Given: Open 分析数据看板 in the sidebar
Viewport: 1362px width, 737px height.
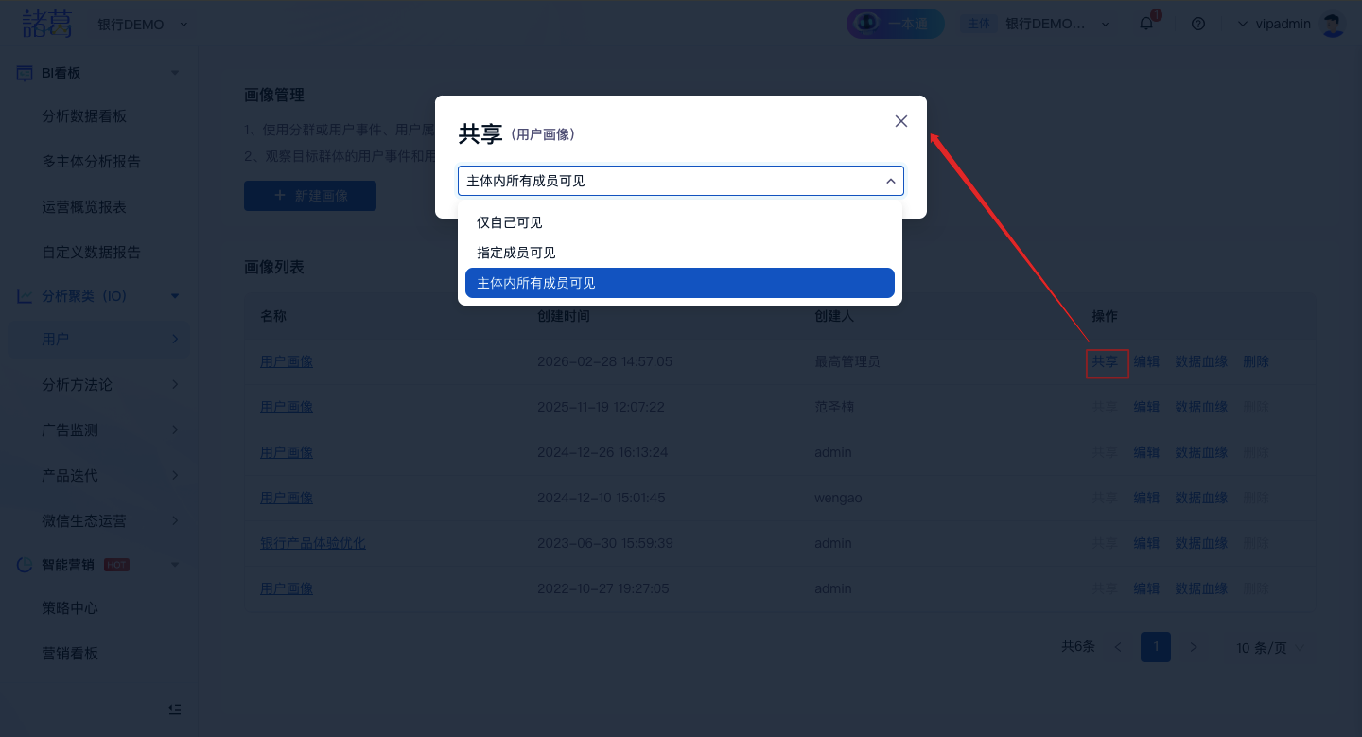Looking at the screenshot, I should 84,116.
